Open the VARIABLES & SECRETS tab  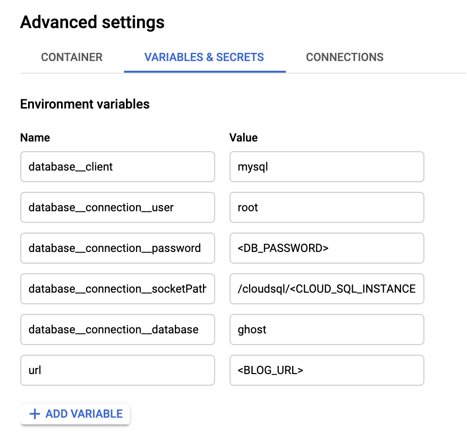pos(203,57)
